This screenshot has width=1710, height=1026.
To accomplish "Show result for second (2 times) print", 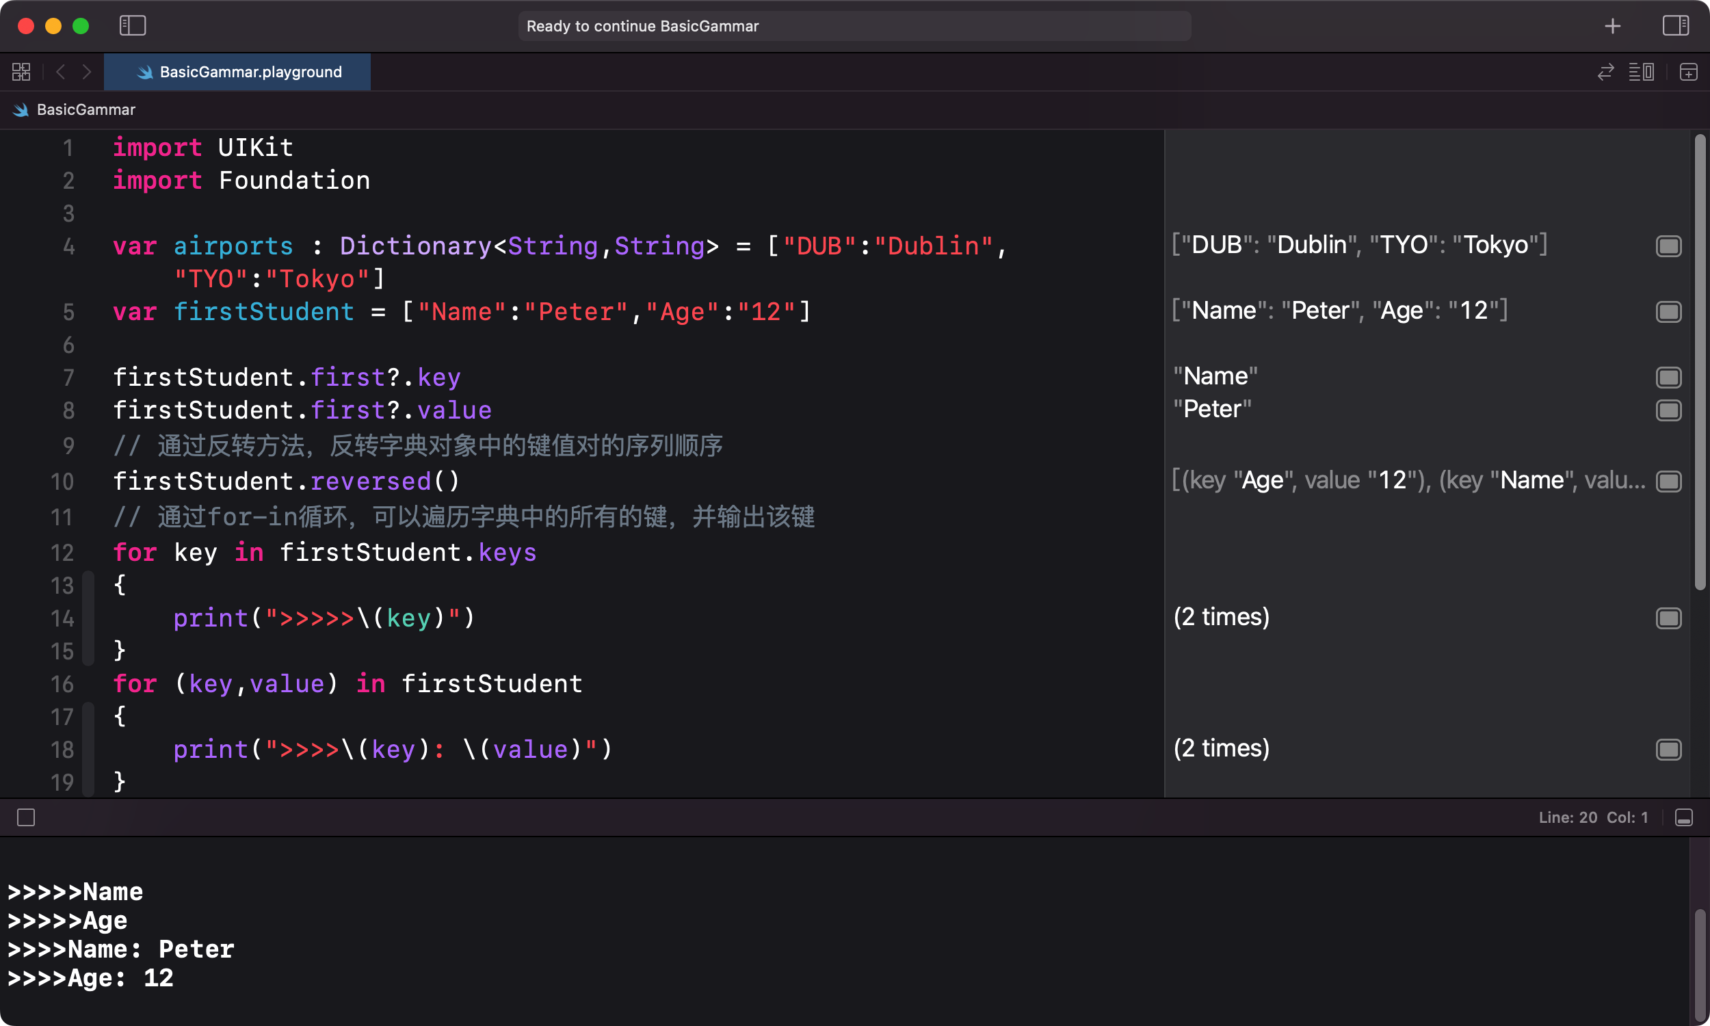I will (1668, 750).
